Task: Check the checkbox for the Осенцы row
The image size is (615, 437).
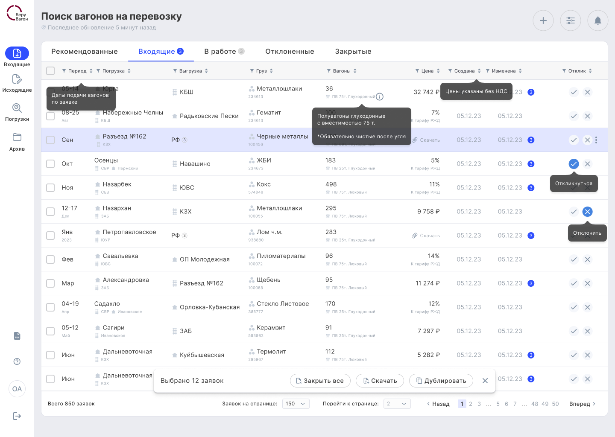Action: pos(50,164)
